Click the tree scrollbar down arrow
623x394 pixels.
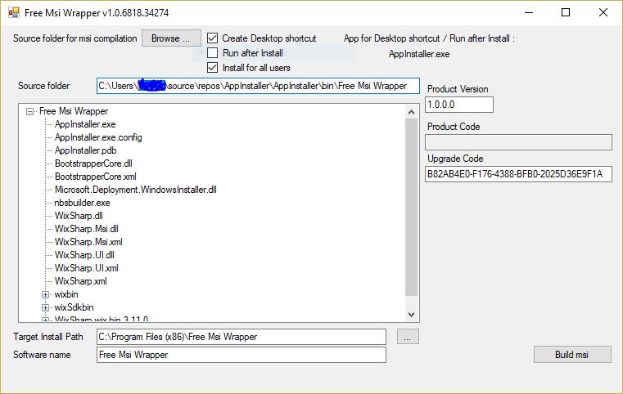[x=412, y=314]
